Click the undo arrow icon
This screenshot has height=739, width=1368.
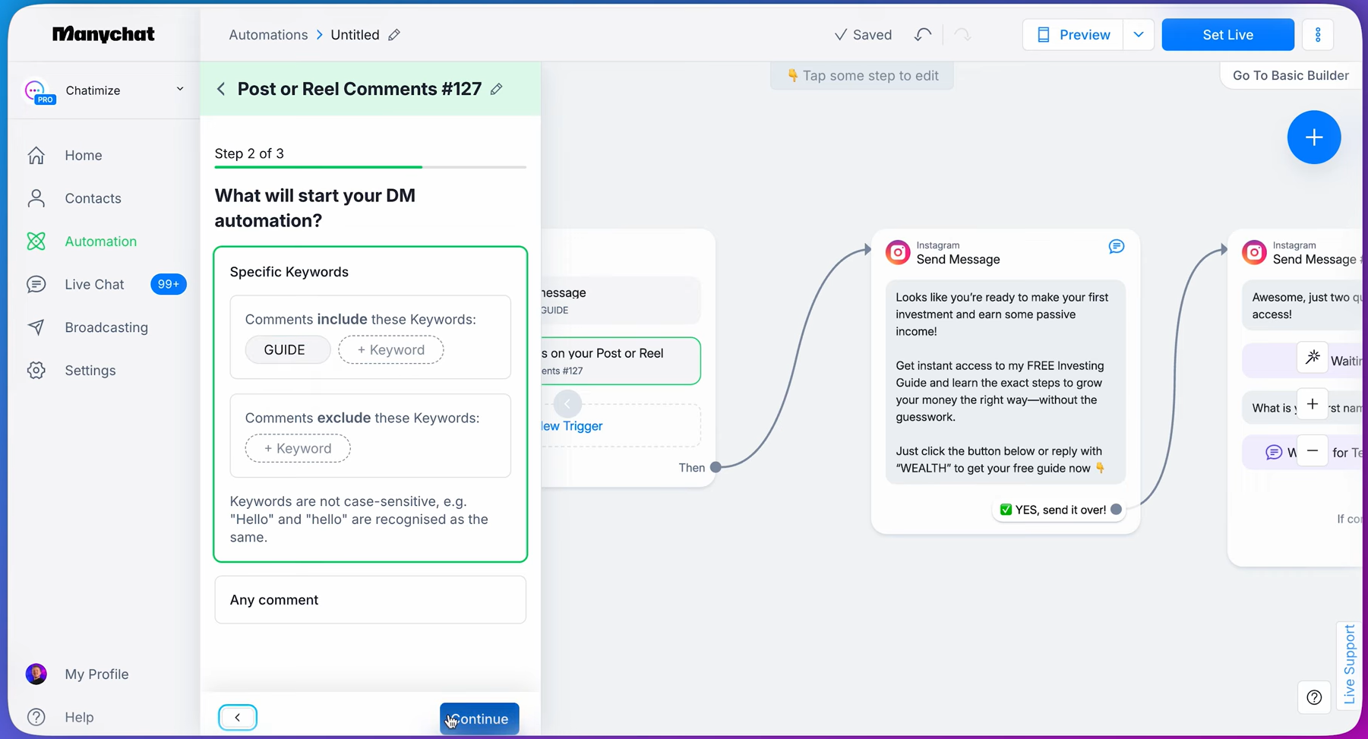tap(922, 35)
